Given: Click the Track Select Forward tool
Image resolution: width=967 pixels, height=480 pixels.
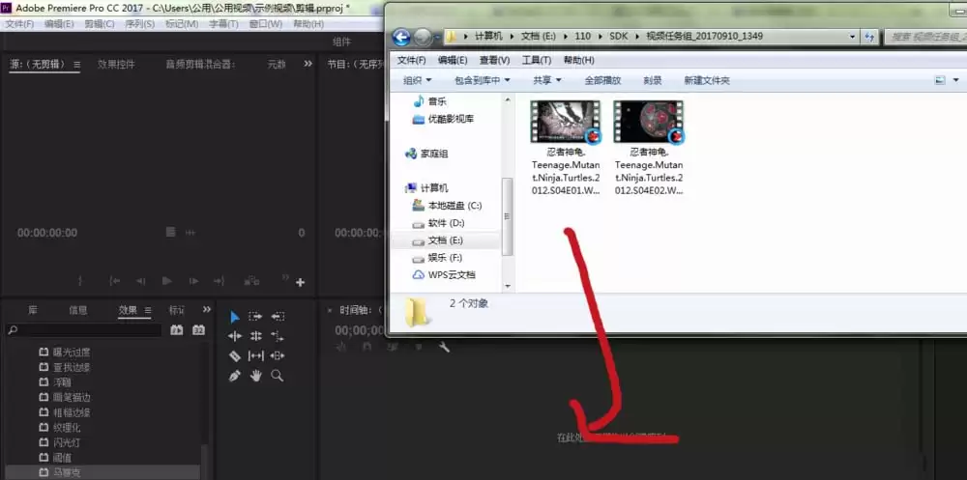Looking at the screenshot, I should click(x=256, y=317).
